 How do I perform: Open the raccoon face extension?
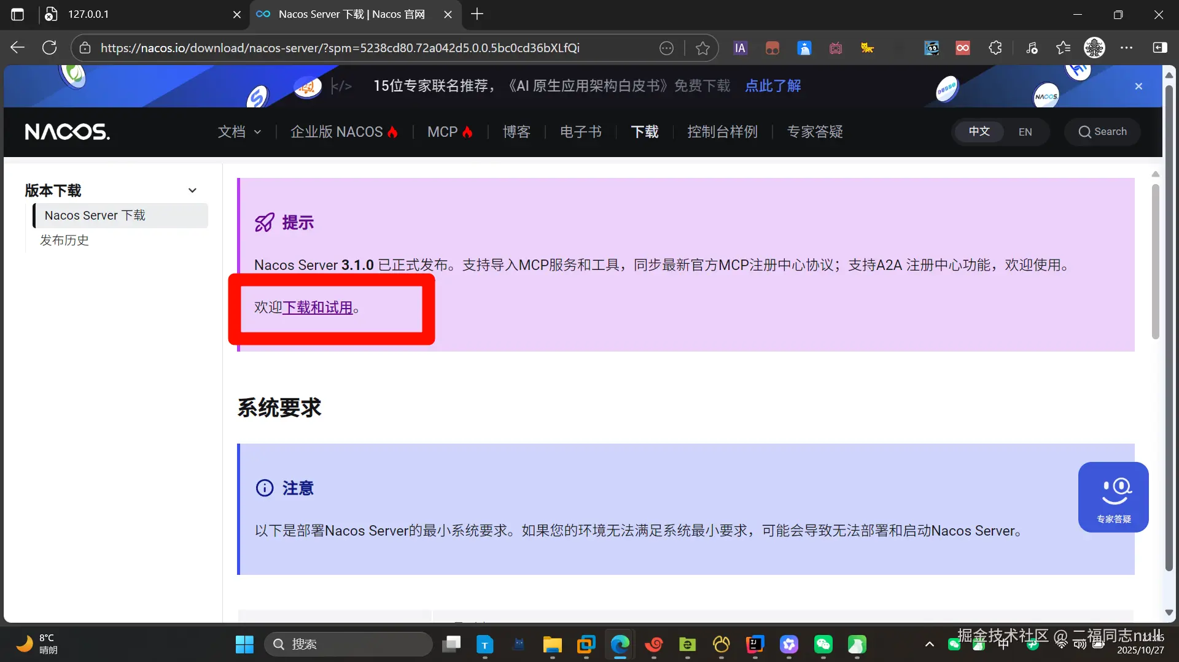(x=932, y=48)
